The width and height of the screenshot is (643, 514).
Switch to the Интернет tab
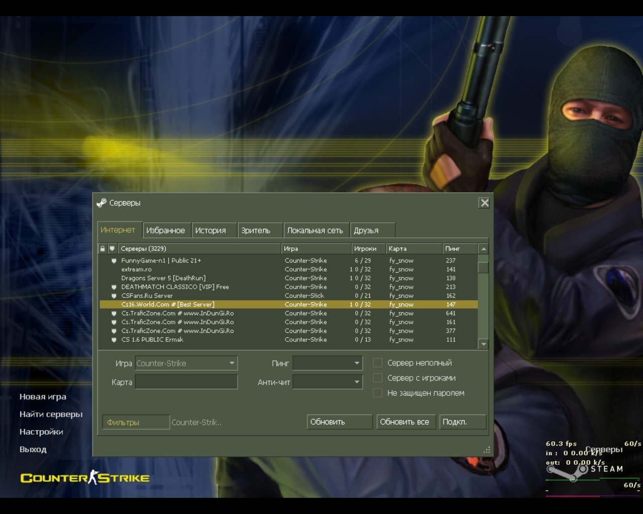tap(120, 230)
